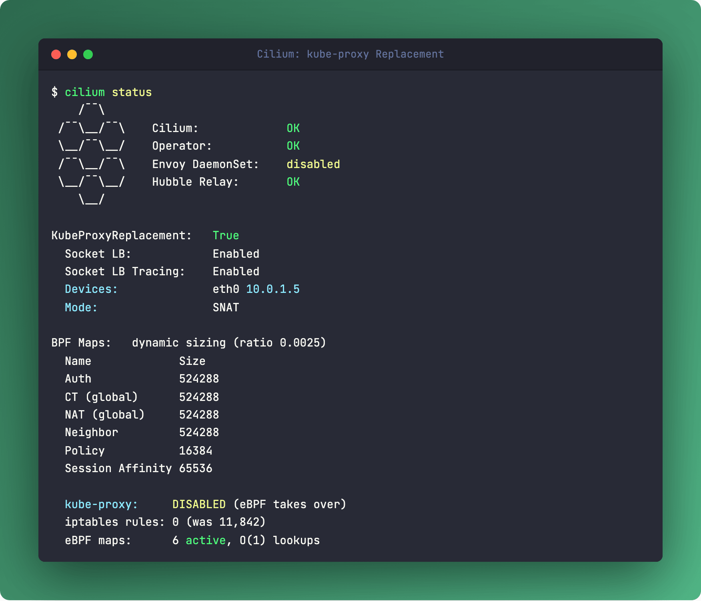The width and height of the screenshot is (701, 601).
Task: Click the yellow lowercase 'disabled' Envoy value
Action: [x=313, y=164]
